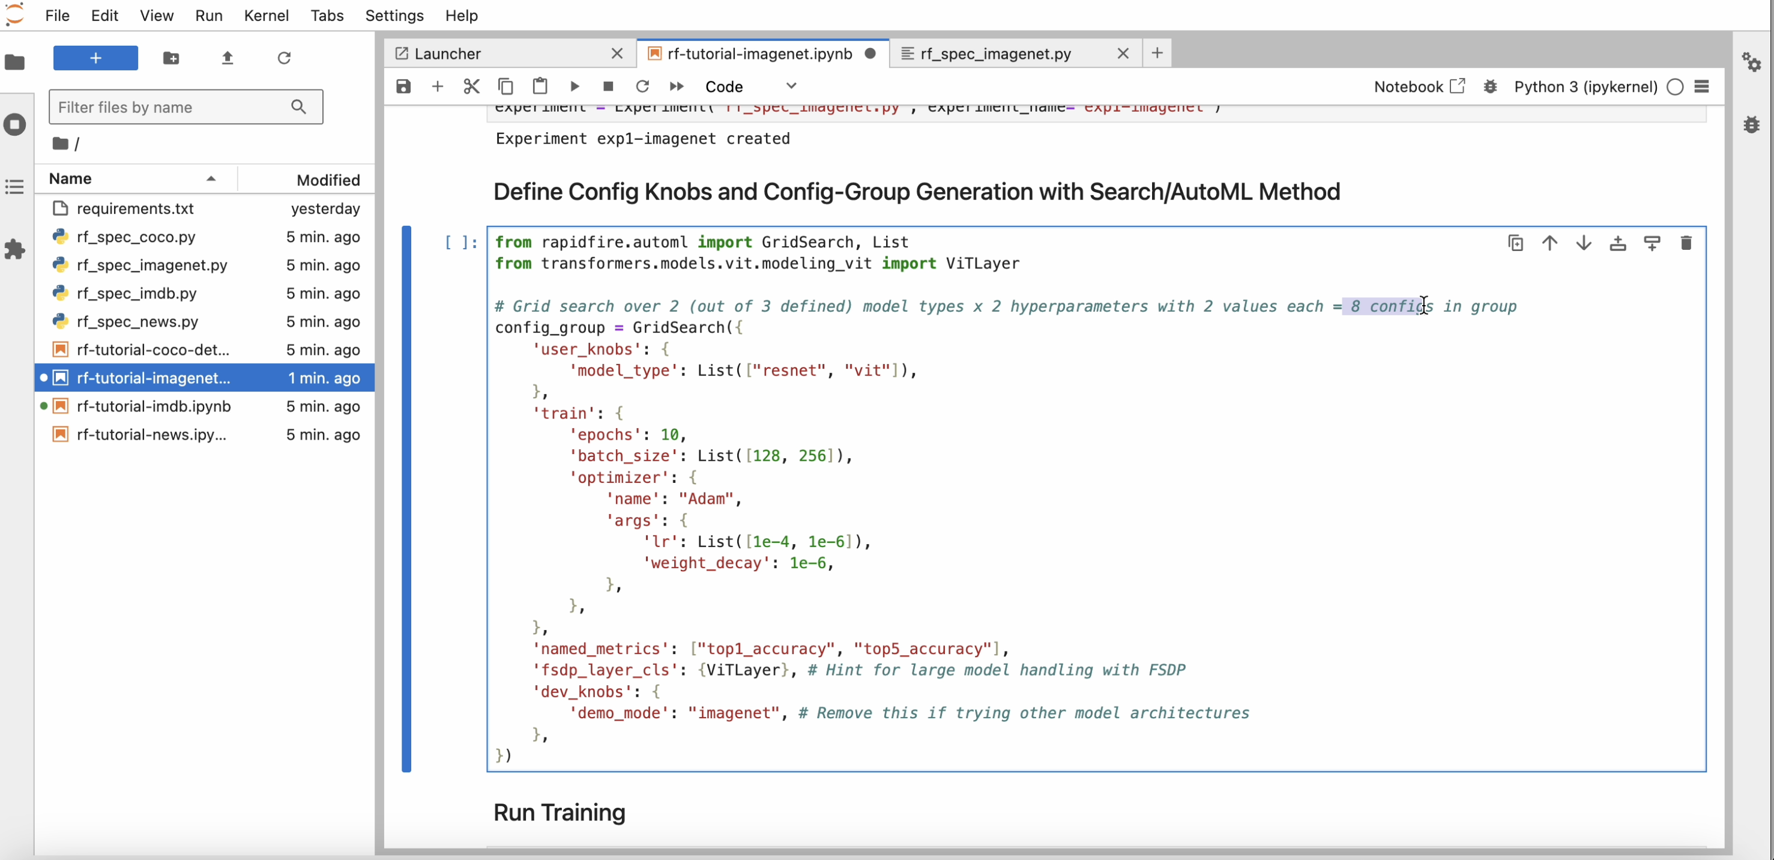Restart the kernel

(642, 86)
